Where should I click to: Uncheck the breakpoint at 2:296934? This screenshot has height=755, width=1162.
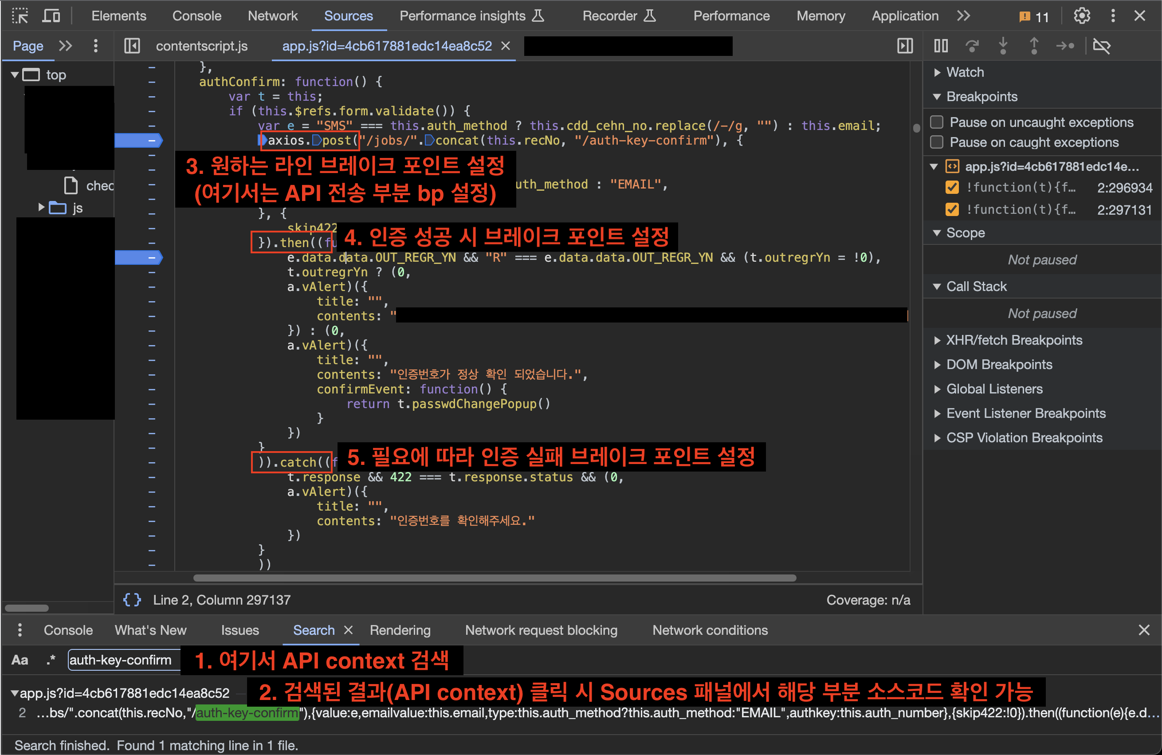pos(952,187)
